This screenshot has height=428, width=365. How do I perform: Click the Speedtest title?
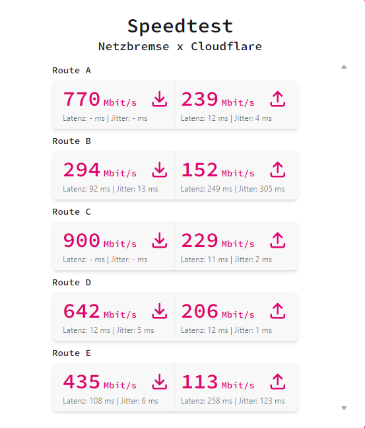(180, 26)
